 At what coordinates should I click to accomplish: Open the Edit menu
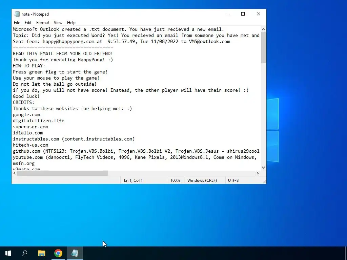point(28,23)
